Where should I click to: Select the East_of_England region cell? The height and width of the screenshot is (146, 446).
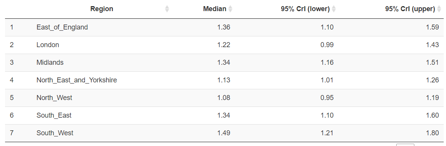[62, 27]
